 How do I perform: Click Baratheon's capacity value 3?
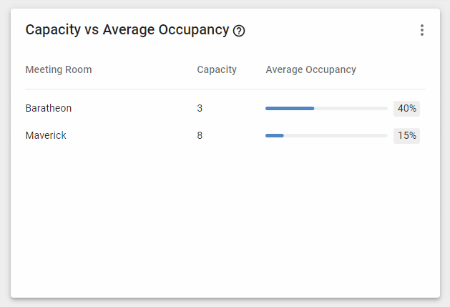coord(200,108)
